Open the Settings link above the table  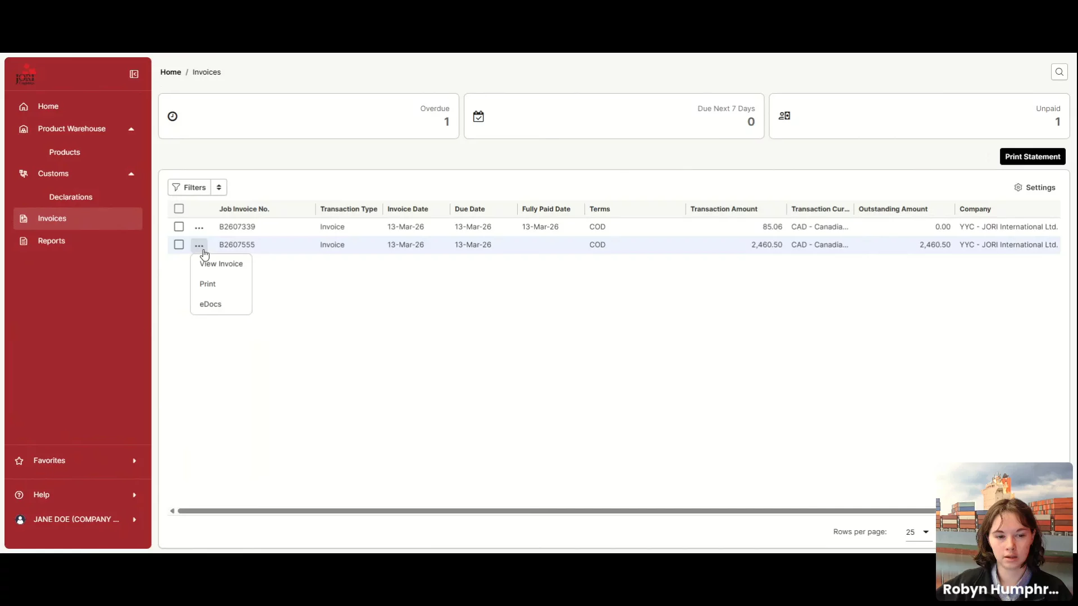[x=1035, y=187]
